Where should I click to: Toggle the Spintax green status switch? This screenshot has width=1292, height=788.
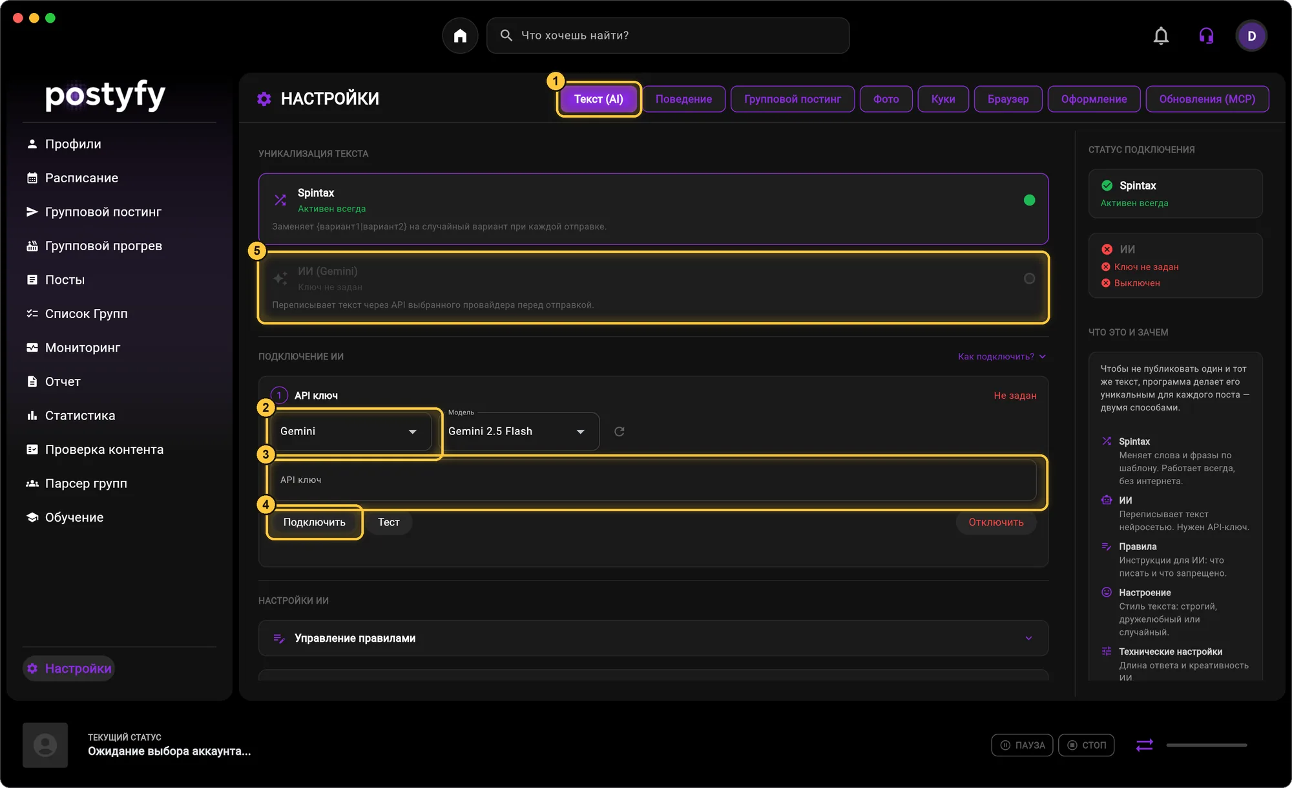(x=1029, y=200)
